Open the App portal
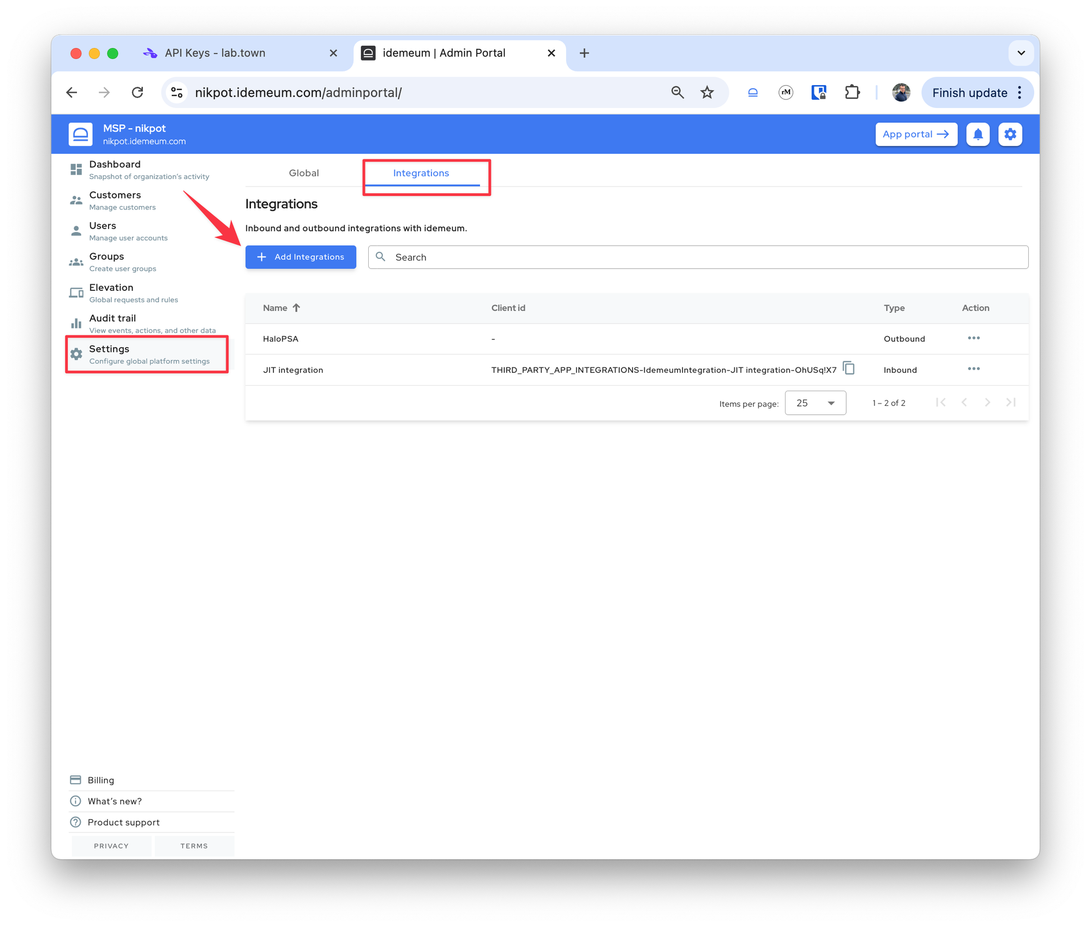The image size is (1091, 927). pos(916,134)
